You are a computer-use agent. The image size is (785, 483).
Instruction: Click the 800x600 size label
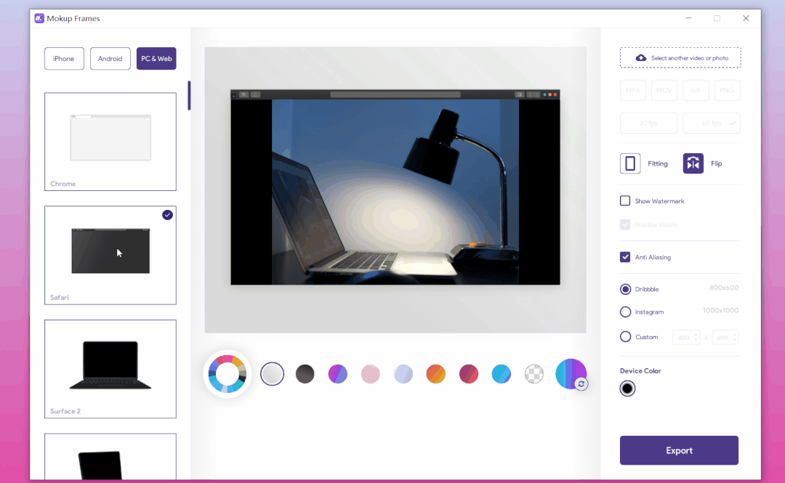(x=724, y=288)
